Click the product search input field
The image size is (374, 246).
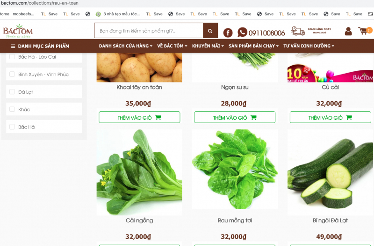coord(149,31)
